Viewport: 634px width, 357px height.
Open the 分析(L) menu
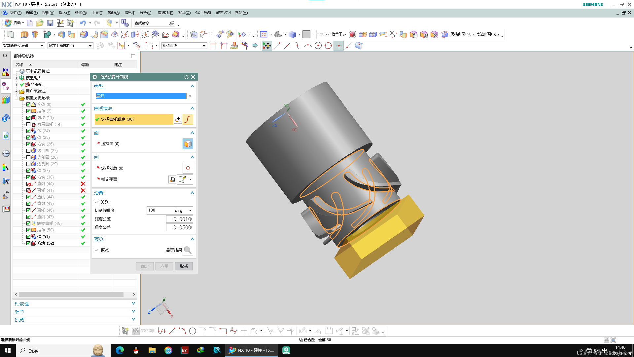145,13
